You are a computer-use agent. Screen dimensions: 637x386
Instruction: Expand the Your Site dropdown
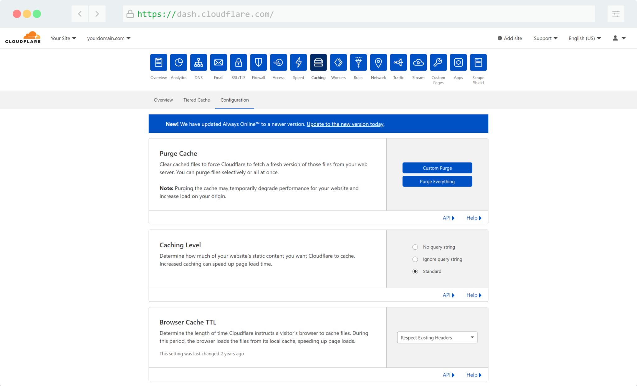(x=63, y=38)
